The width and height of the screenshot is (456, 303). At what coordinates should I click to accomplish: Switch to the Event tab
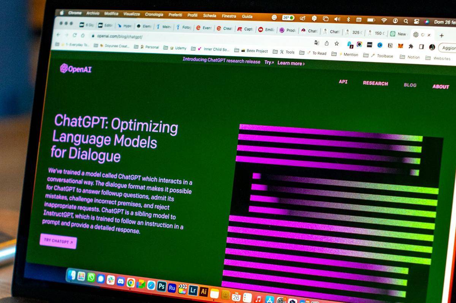203,28
